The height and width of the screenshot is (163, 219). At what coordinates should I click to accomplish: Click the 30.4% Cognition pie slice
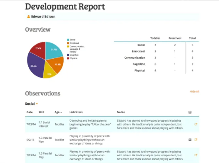click(x=34, y=66)
